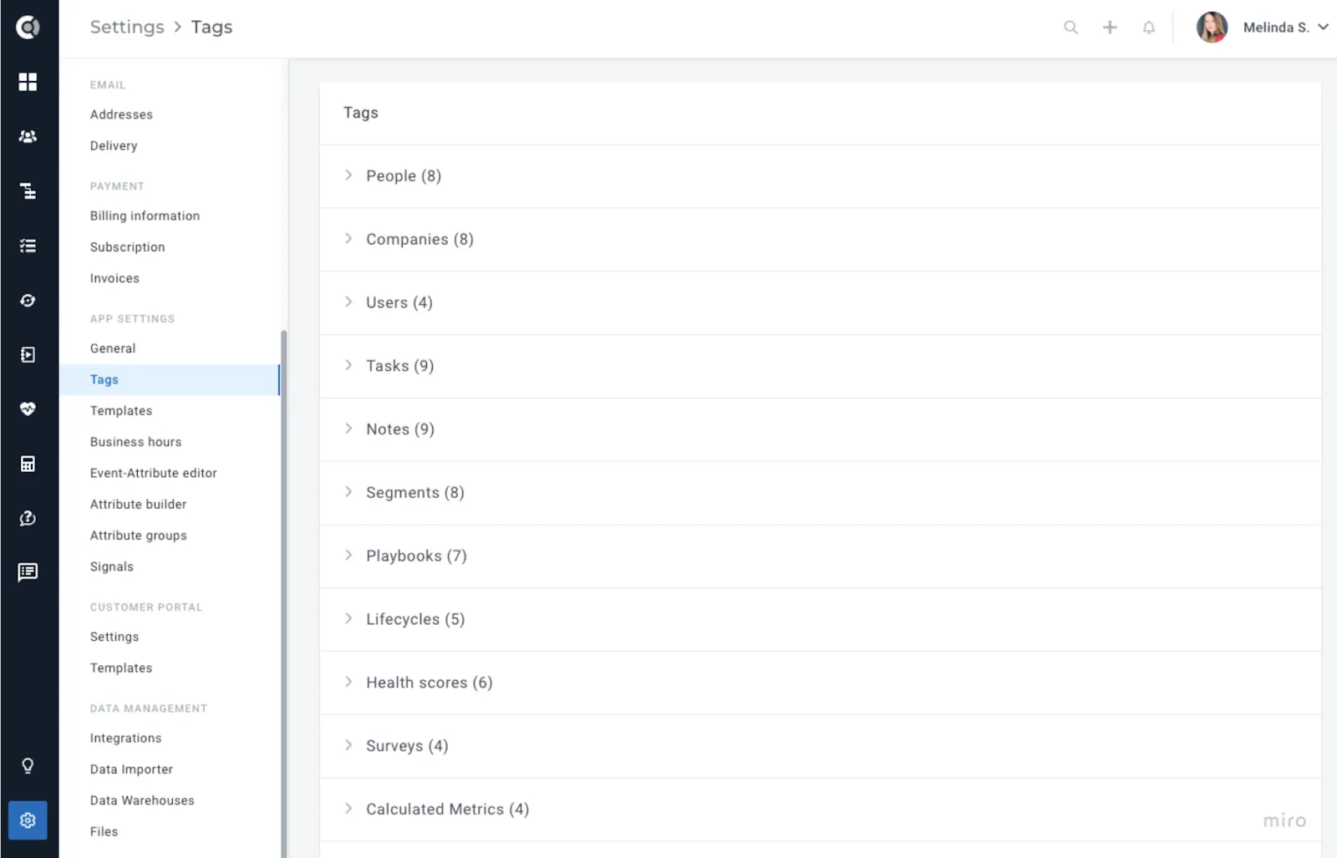This screenshot has width=1337, height=858.
Task: Select Business hours menu item
Action: tap(135, 442)
